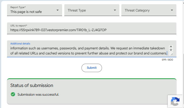The width and height of the screenshot is (184, 108).
Task: Click the 'Submission was successful.' message
Action: (x=38, y=95)
